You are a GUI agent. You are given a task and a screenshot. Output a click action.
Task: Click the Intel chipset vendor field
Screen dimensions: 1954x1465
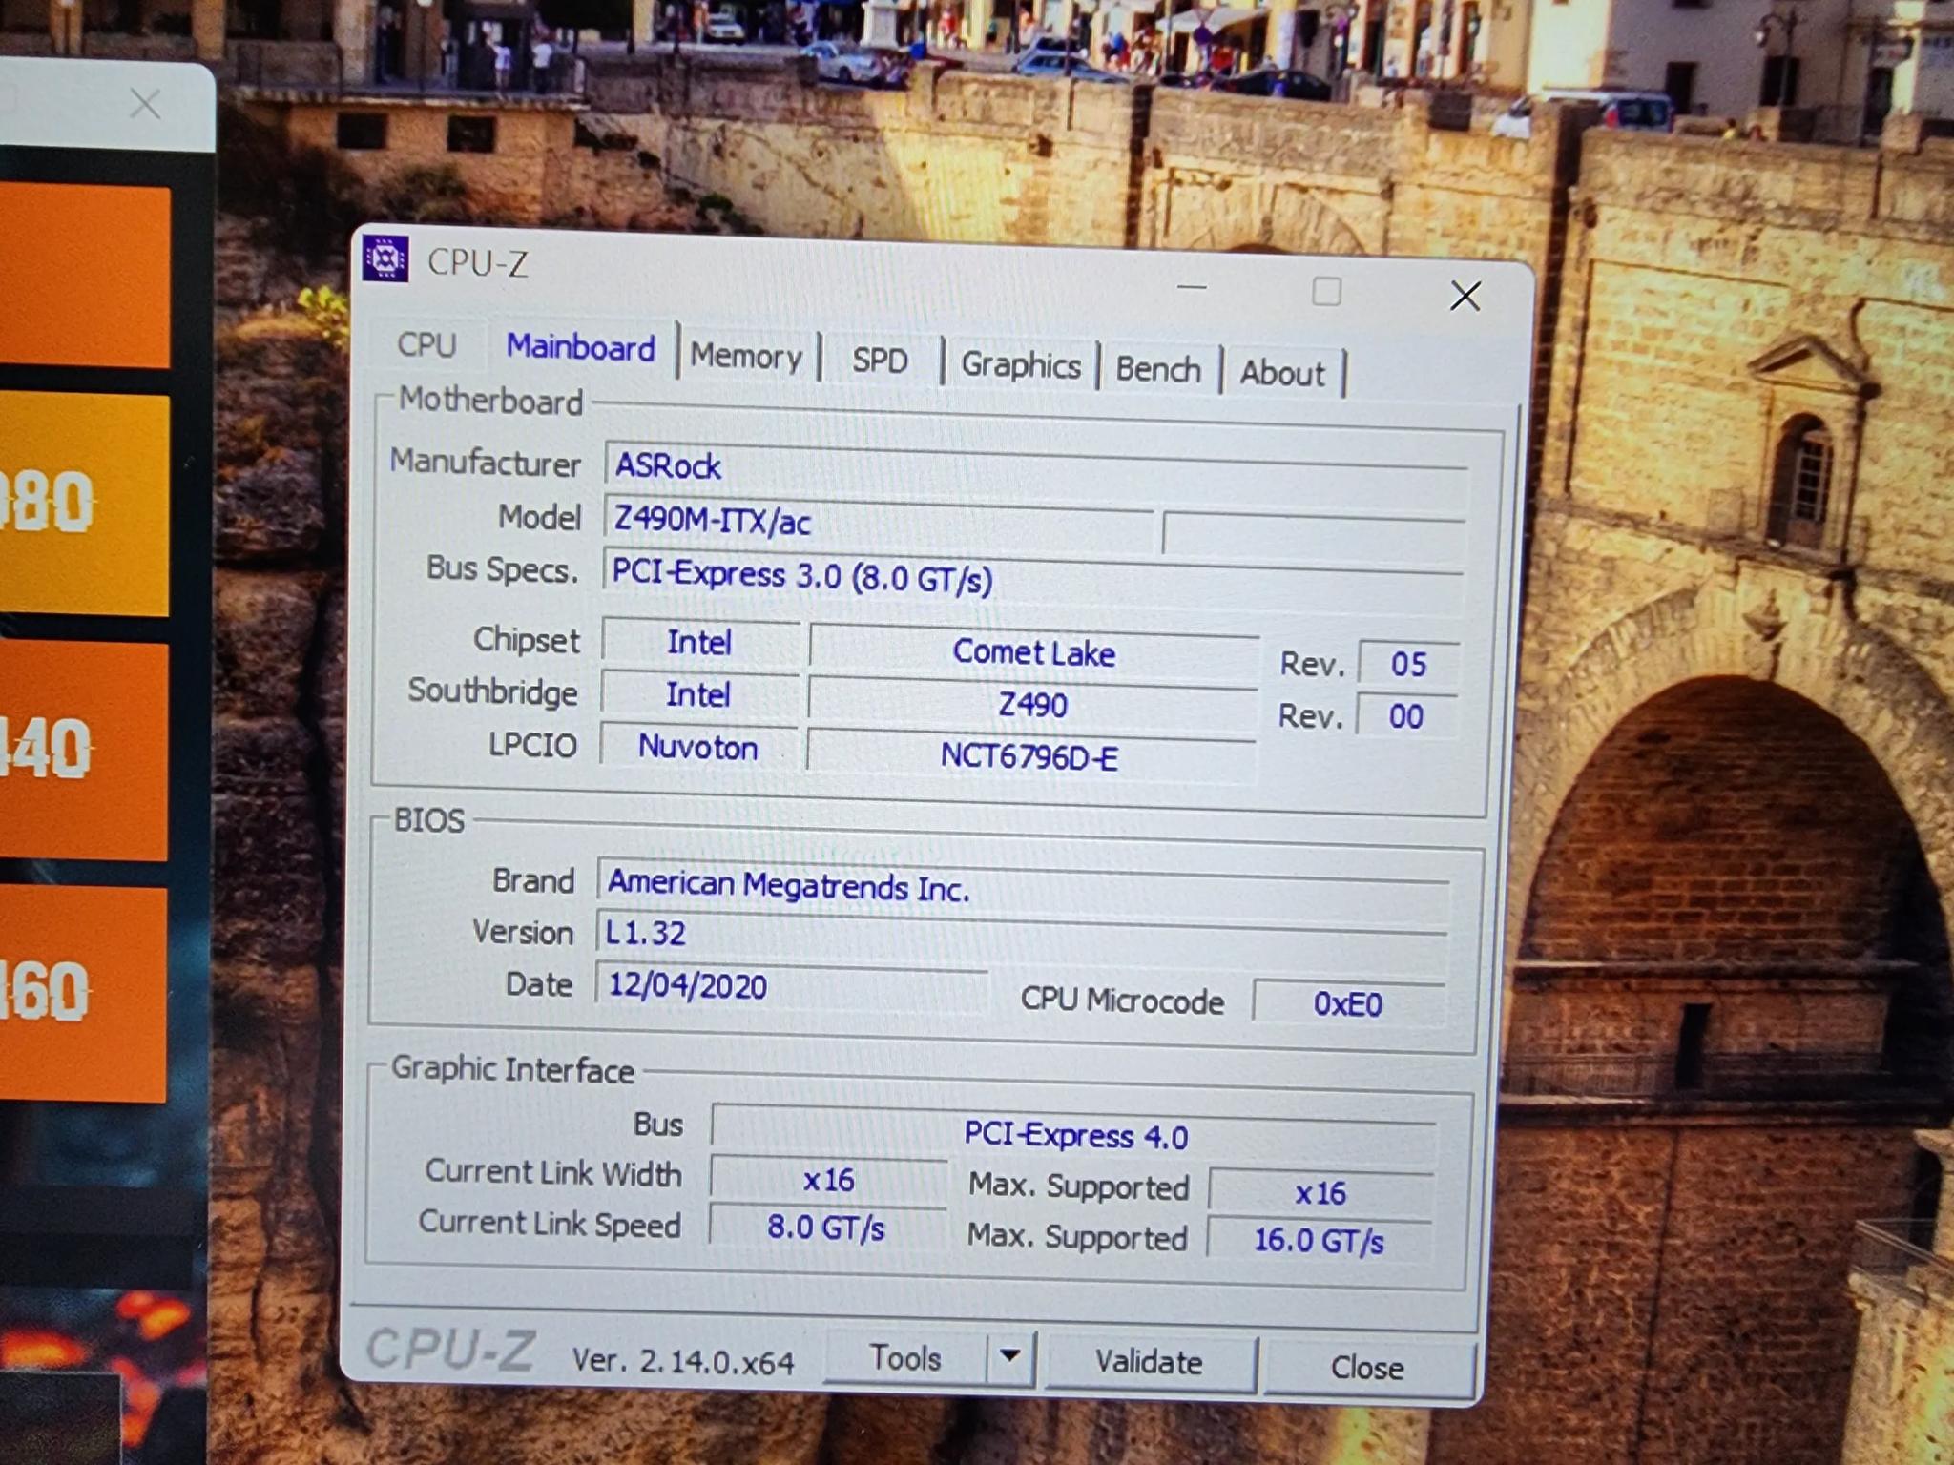coord(699,642)
